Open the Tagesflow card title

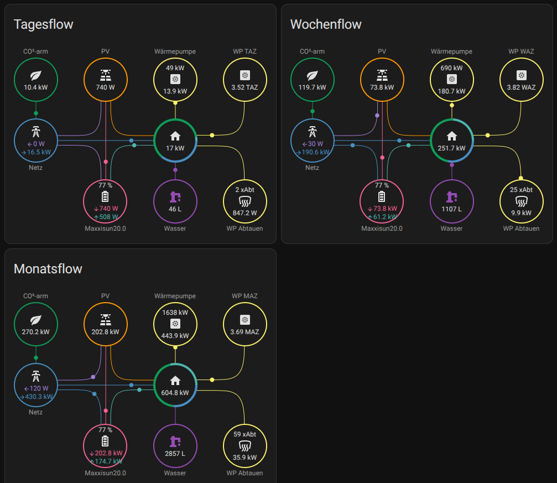[x=43, y=24]
